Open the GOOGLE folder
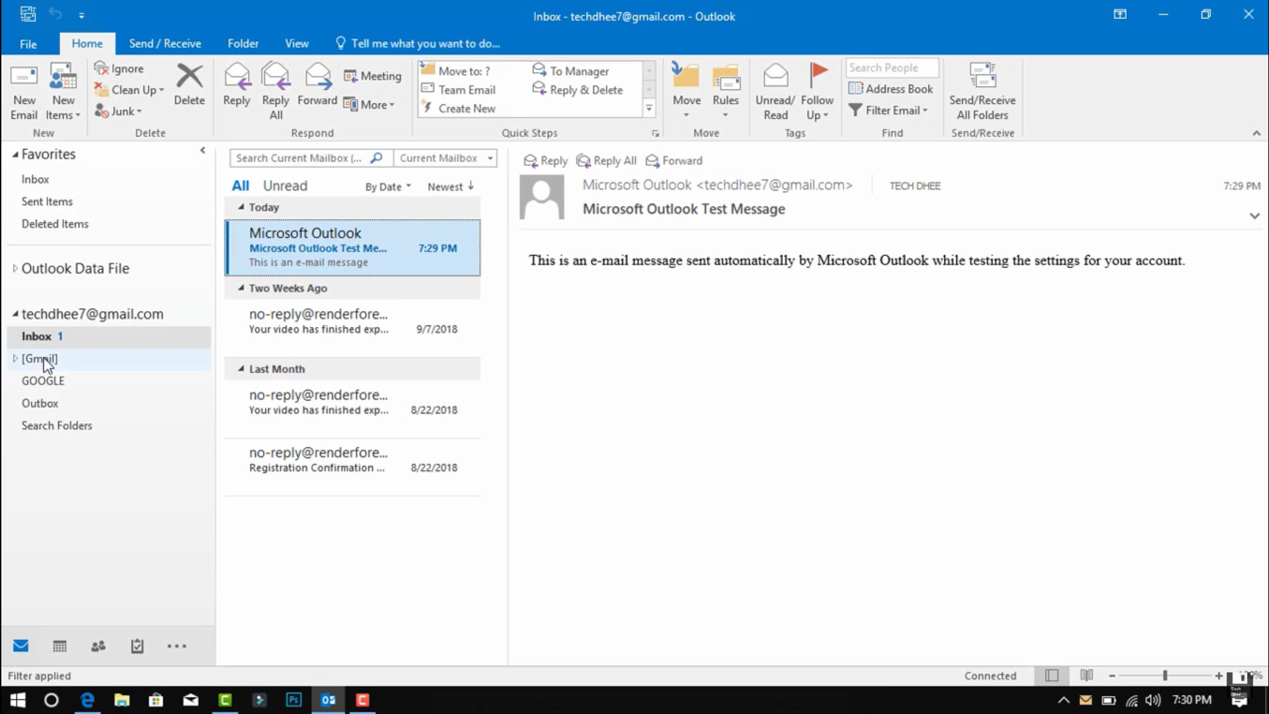The image size is (1269, 714). tap(43, 381)
